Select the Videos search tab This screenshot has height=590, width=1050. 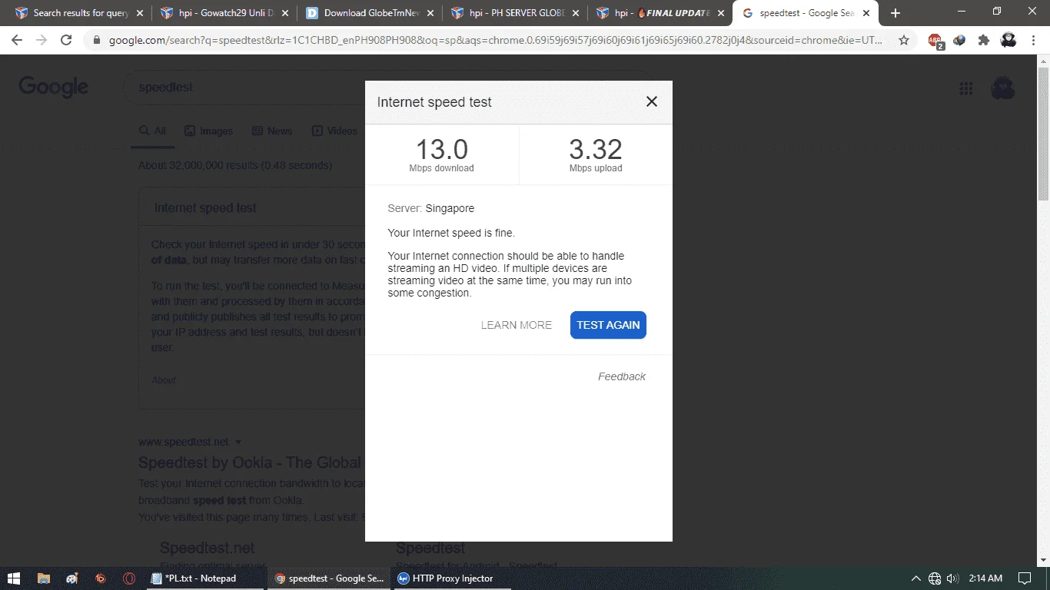[334, 131]
